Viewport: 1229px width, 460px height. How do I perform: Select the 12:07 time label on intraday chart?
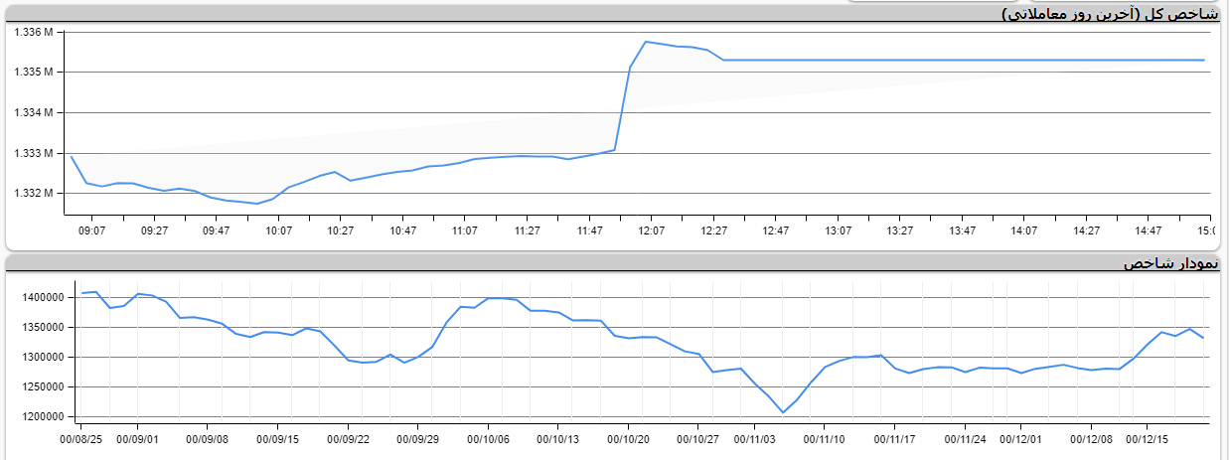click(x=651, y=230)
